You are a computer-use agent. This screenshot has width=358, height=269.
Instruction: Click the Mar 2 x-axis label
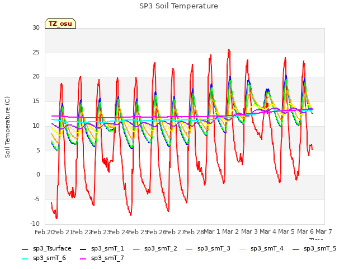(x=230, y=231)
